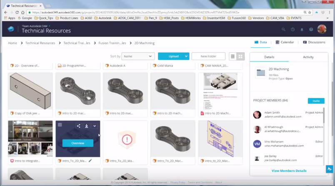Reload the page in browser

click(17, 12)
